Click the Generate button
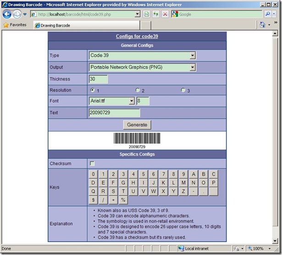 [137, 125]
